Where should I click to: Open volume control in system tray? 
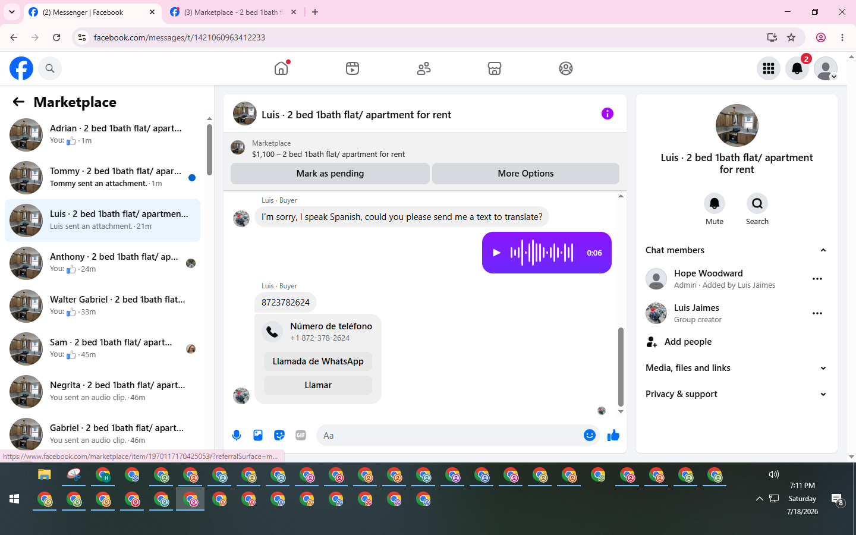(773, 474)
